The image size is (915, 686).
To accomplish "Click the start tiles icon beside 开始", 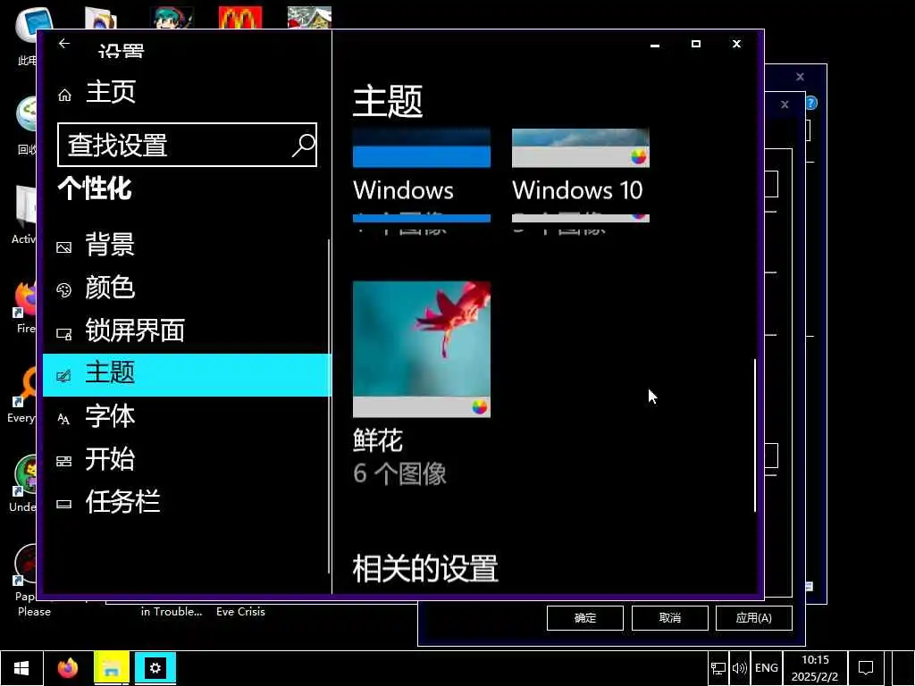I will 63,462.
